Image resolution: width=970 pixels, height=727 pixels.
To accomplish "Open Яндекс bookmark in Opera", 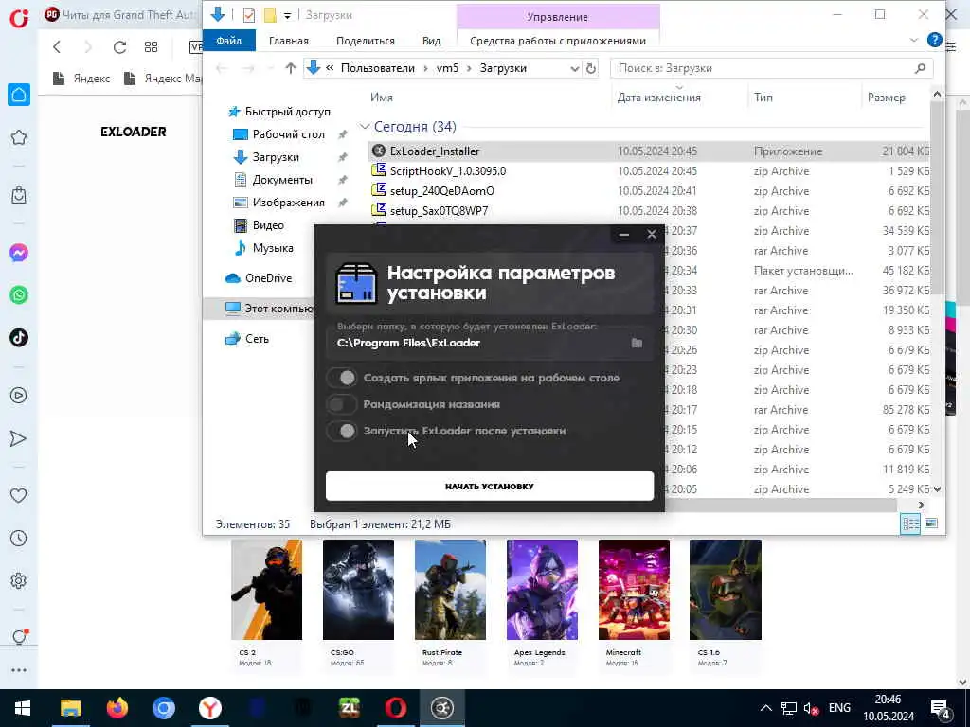I will tap(81, 79).
